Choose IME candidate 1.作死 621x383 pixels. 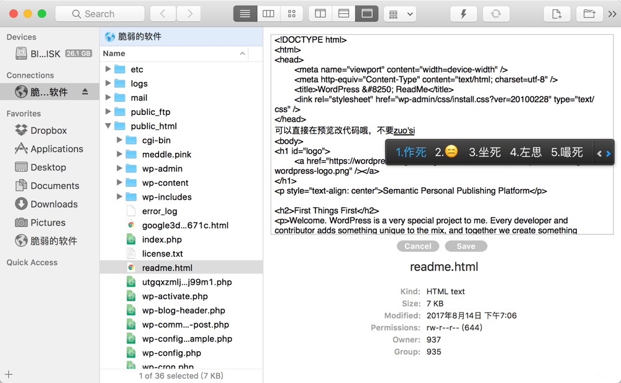[x=410, y=152]
